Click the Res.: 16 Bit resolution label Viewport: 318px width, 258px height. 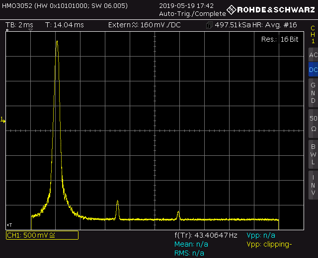click(x=281, y=39)
